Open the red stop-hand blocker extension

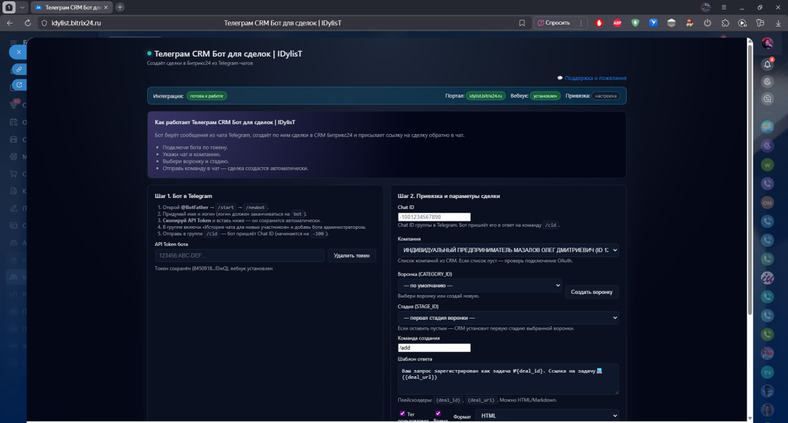[x=599, y=23]
